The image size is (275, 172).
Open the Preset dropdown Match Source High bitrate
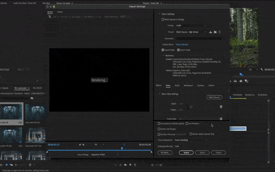191,32
